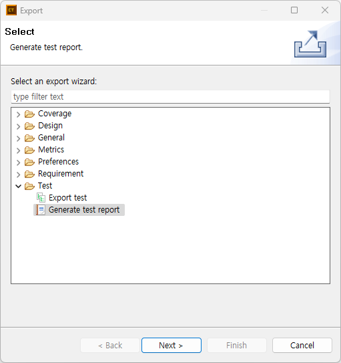Select the Export test wizard
The height and width of the screenshot is (363, 341).
coord(67,198)
